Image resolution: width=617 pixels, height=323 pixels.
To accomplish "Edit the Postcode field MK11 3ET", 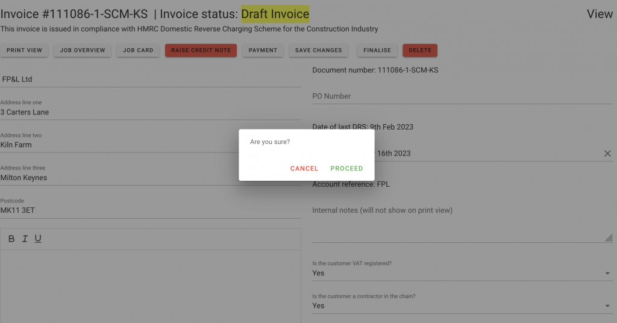I will click(x=151, y=210).
